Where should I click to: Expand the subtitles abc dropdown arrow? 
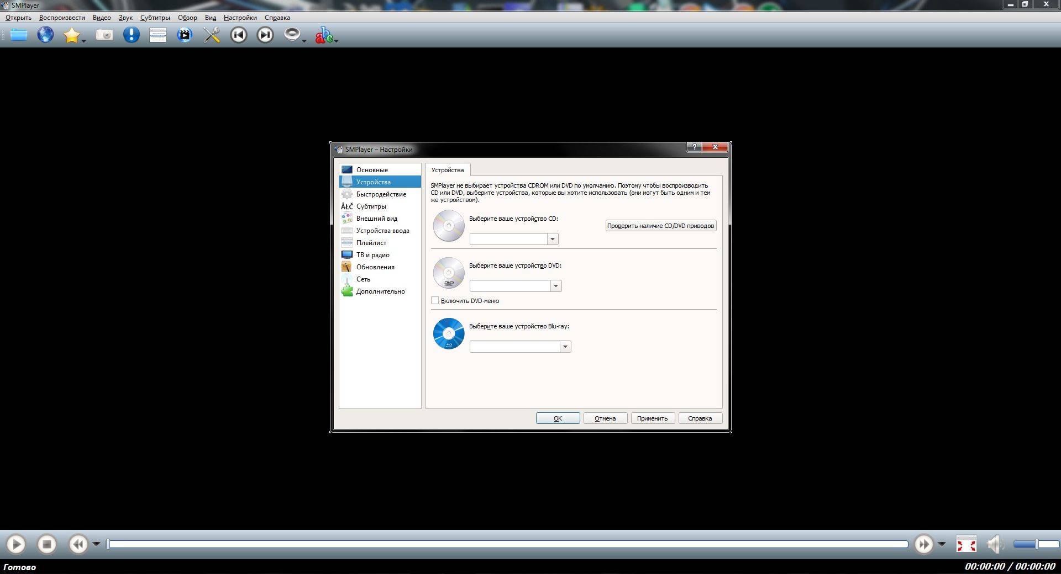click(336, 40)
